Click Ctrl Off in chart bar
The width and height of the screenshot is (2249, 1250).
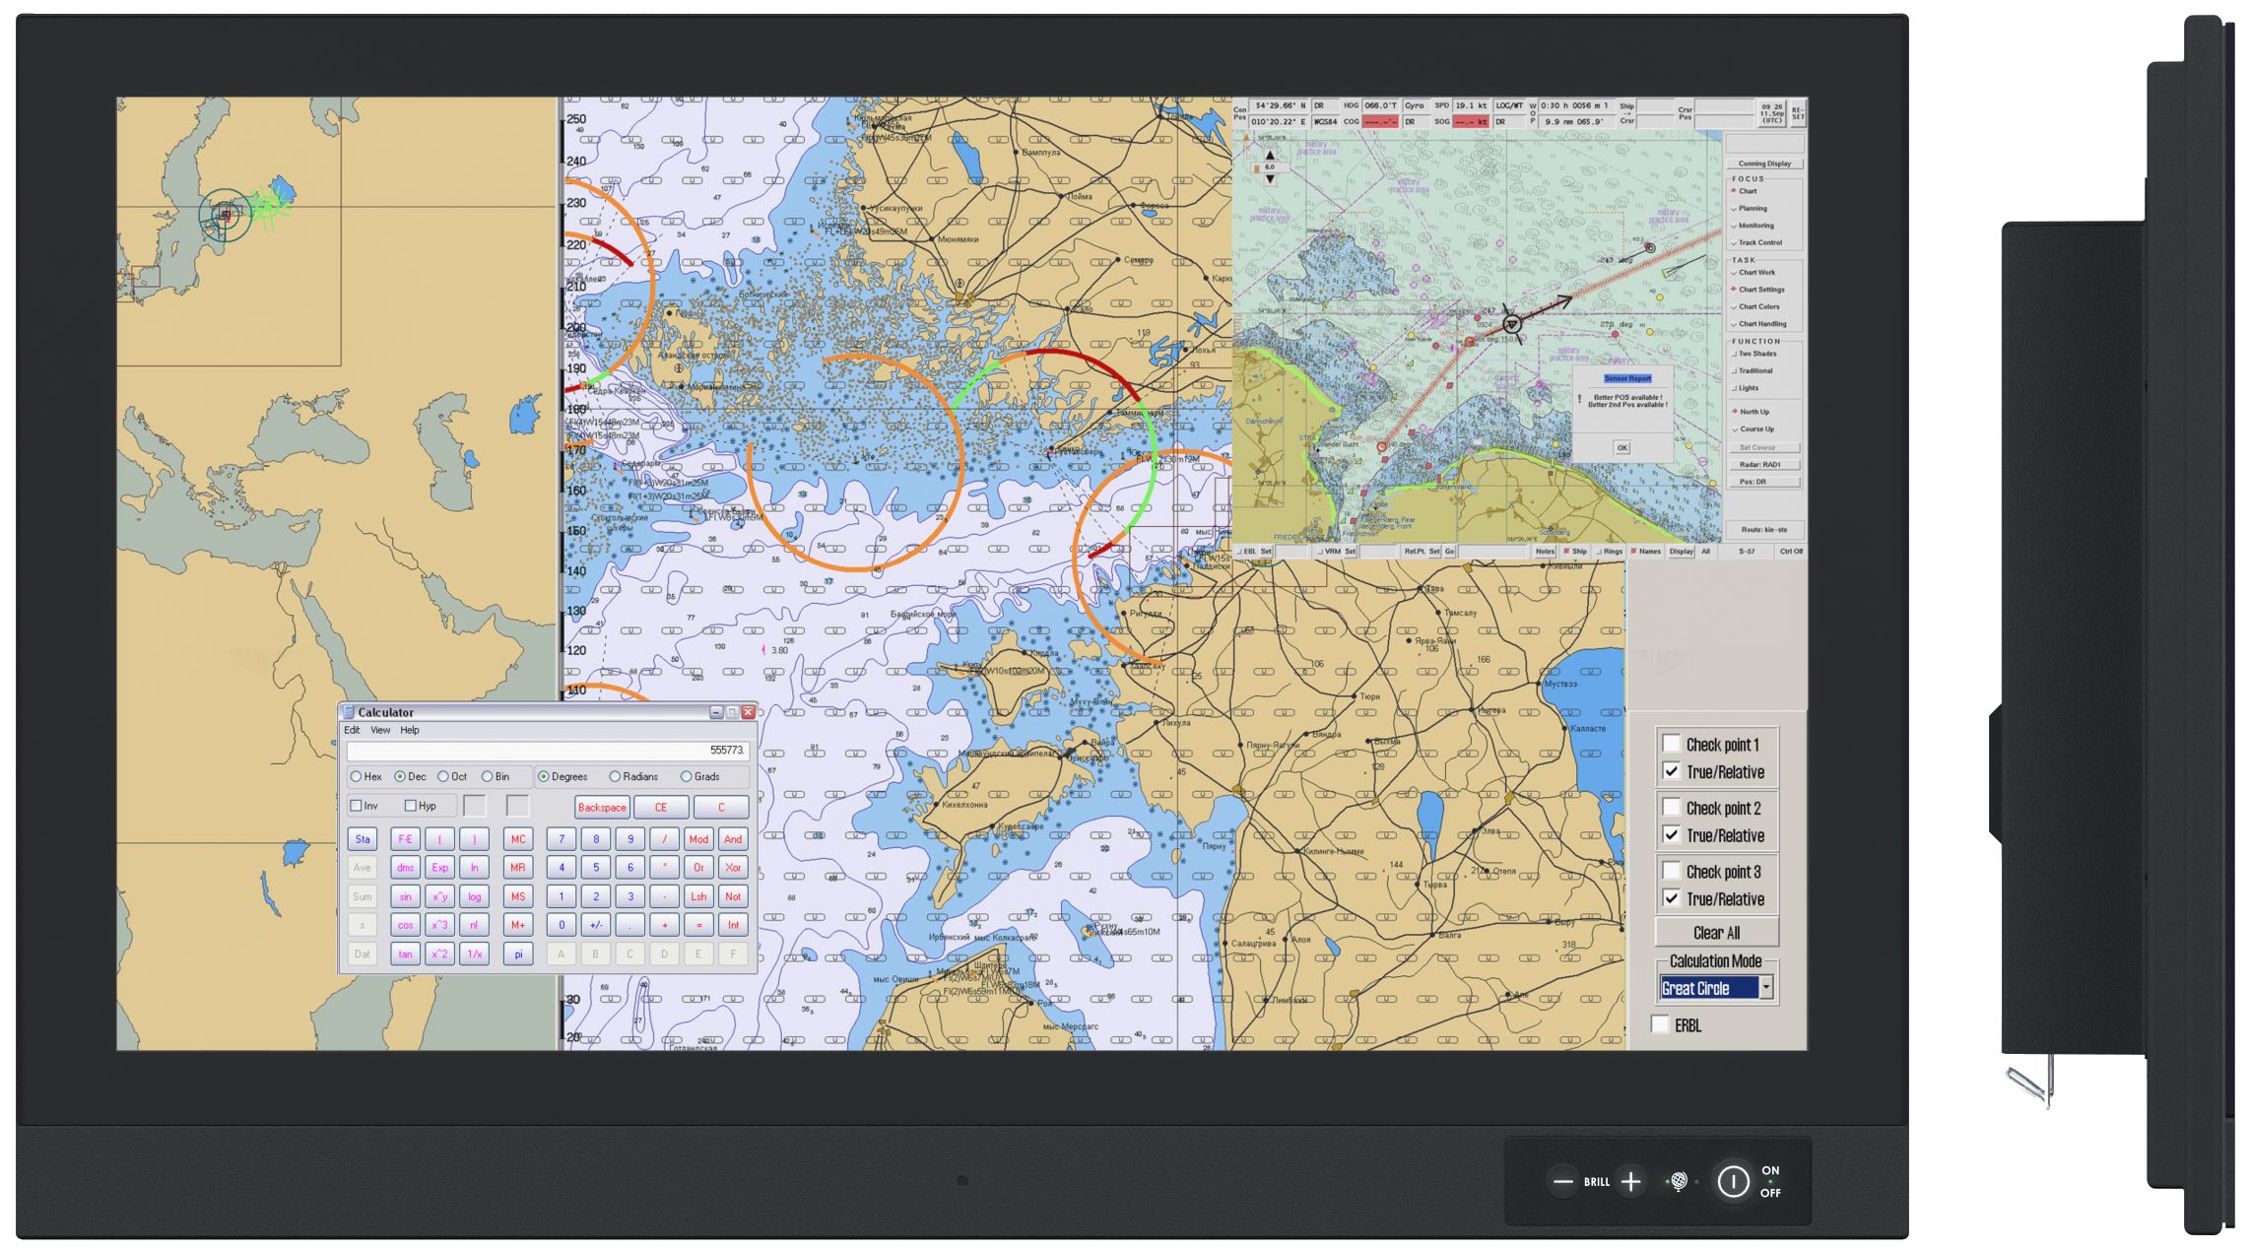1790,552
